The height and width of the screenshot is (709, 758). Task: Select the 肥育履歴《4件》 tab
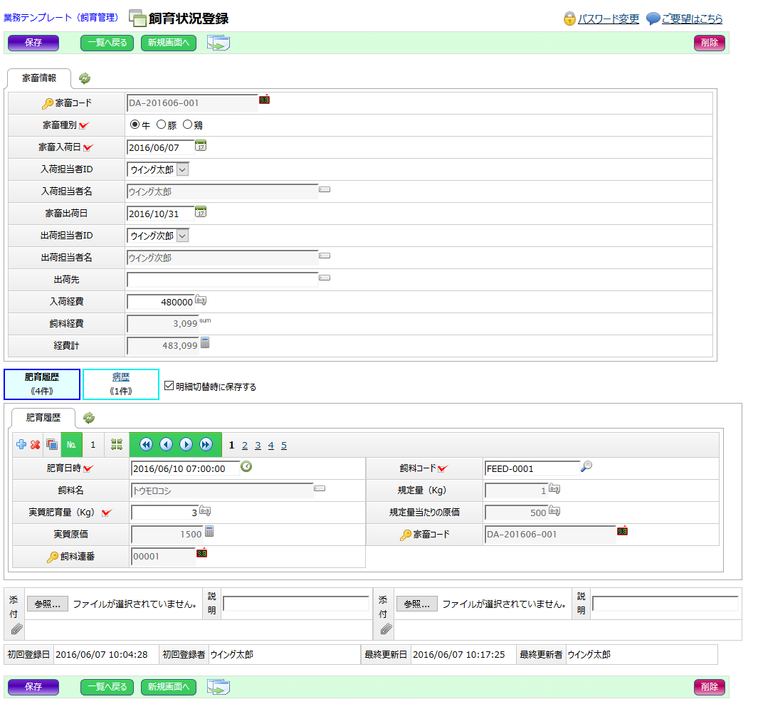pyautogui.click(x=42, y=384)
